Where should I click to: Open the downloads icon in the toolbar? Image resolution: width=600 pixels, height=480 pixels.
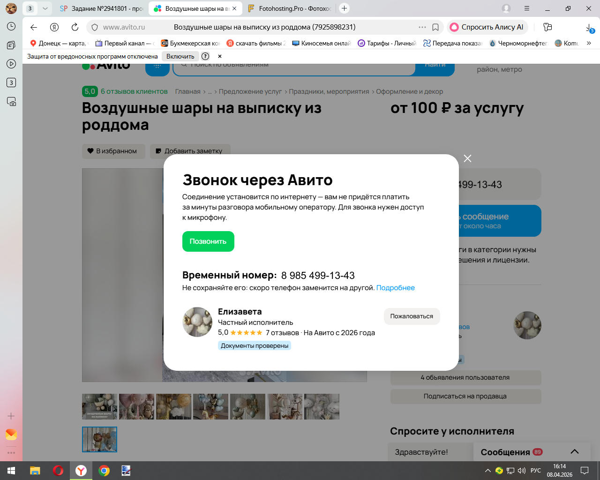point(590,28)
